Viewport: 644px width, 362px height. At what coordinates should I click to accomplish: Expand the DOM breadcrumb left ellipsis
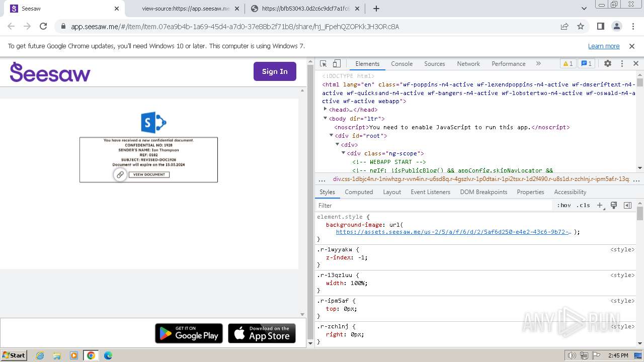click(x=322, y=179)
